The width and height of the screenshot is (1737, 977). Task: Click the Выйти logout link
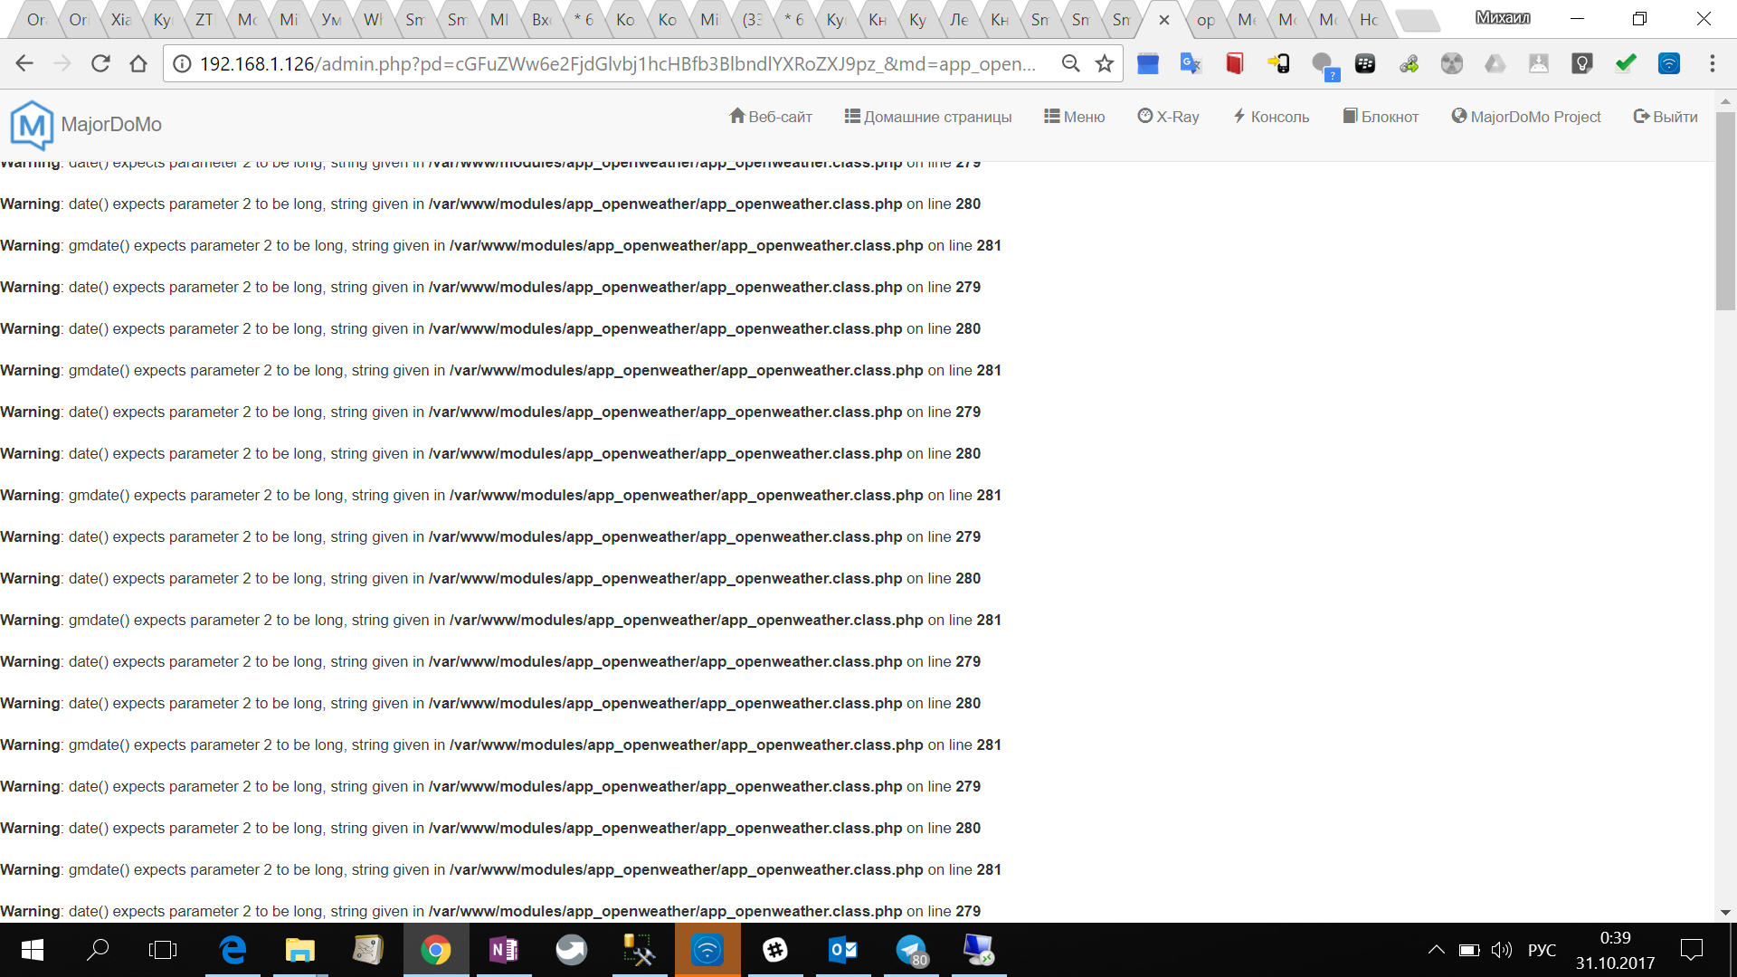1666,117
